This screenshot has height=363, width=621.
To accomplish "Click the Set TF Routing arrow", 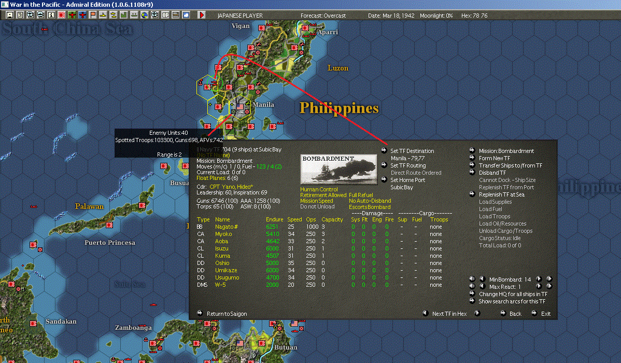I will [x=384, y=165].
